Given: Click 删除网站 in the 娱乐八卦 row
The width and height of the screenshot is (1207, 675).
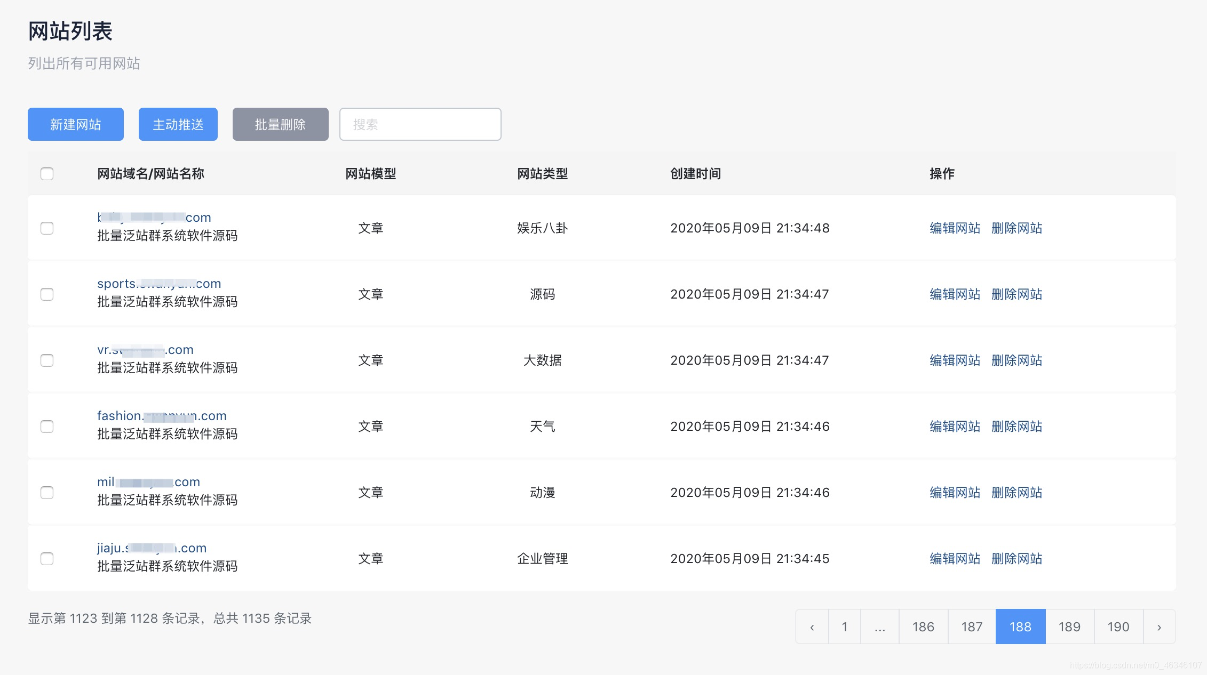Looking at the screenshot, I should [1017, 228].
